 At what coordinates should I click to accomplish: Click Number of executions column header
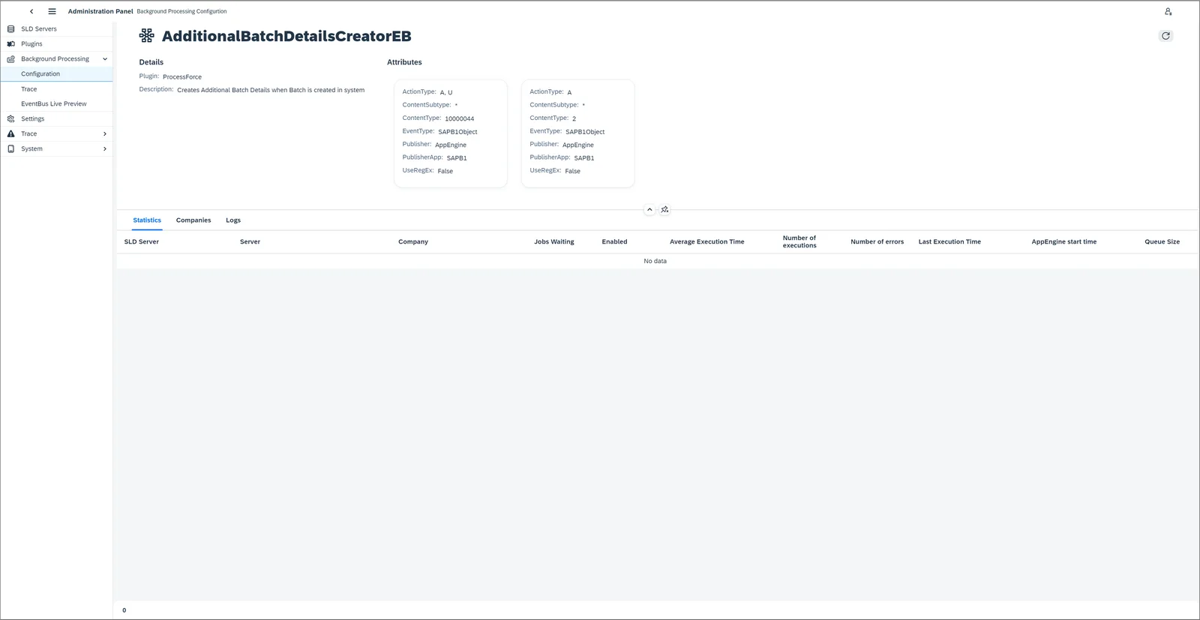(x=799, y=241)
